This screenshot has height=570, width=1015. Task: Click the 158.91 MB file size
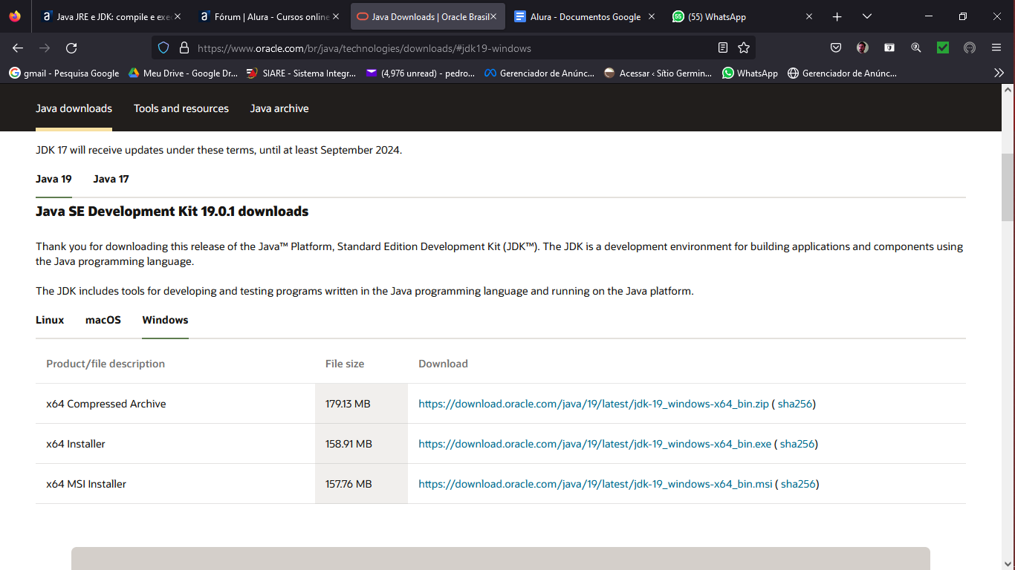348,444
